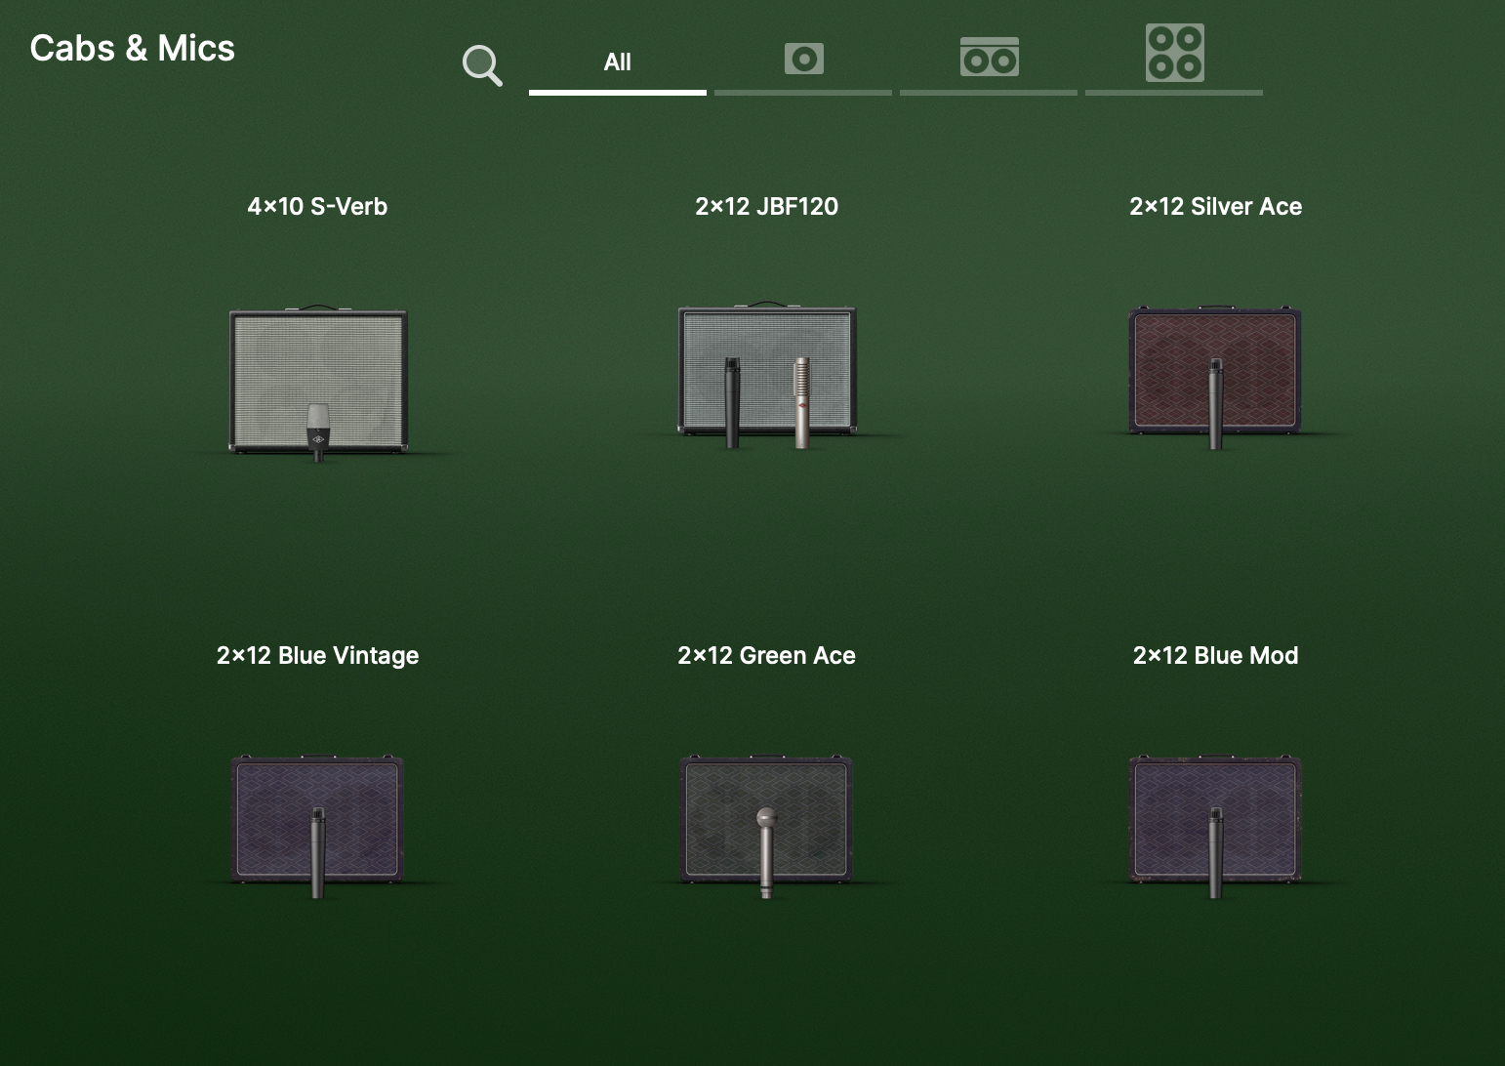Select the All cabinets tab
The height and width of the screenshot is (1066, 1505).
pos(617,62)
